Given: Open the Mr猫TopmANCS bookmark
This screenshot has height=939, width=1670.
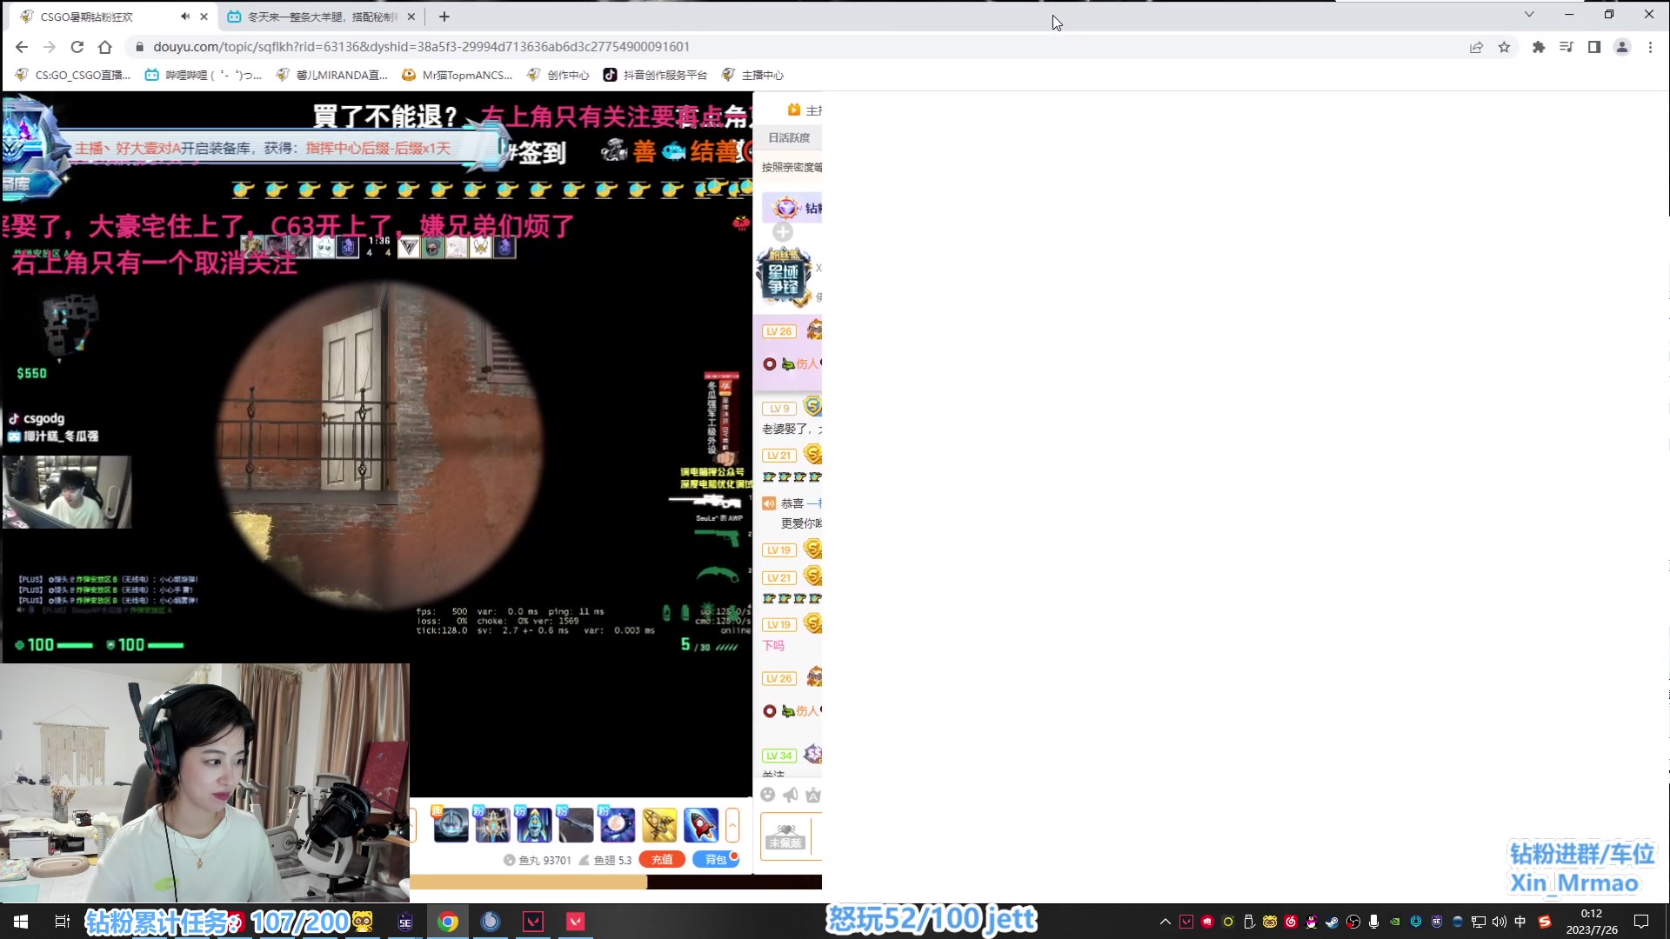Looking at the screenshot, I should click(x=458, y=75).
